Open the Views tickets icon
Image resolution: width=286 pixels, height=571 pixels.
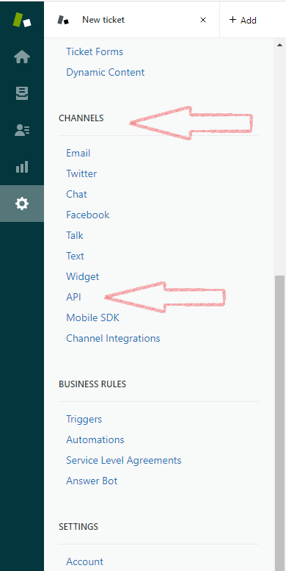22,93
